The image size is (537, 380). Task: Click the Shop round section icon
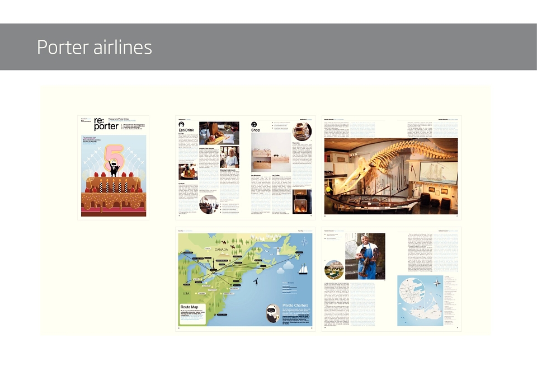(x=254, y=124)
